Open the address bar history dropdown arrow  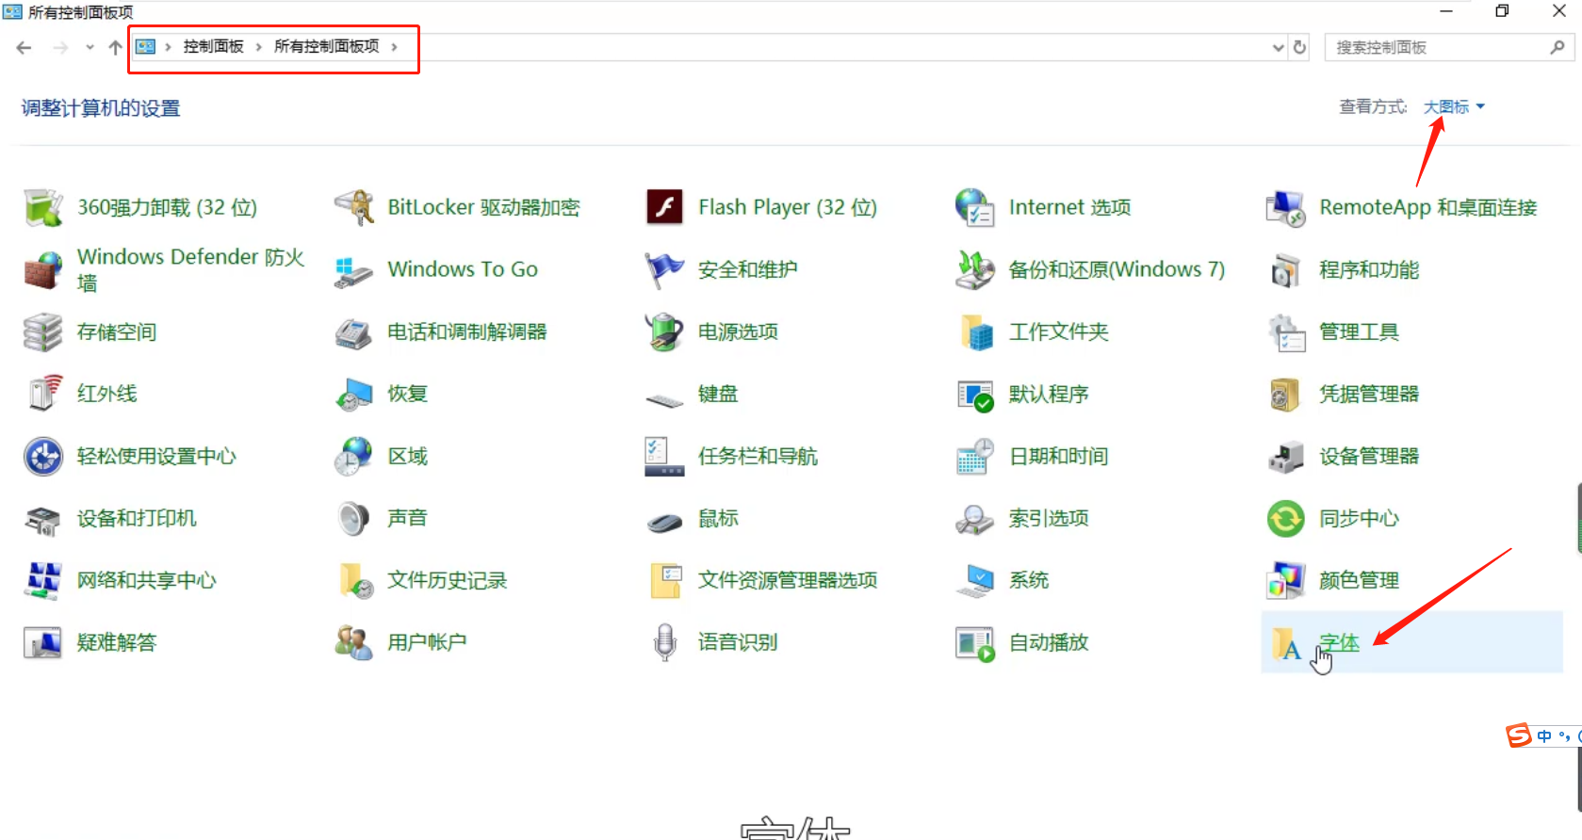1278,47
